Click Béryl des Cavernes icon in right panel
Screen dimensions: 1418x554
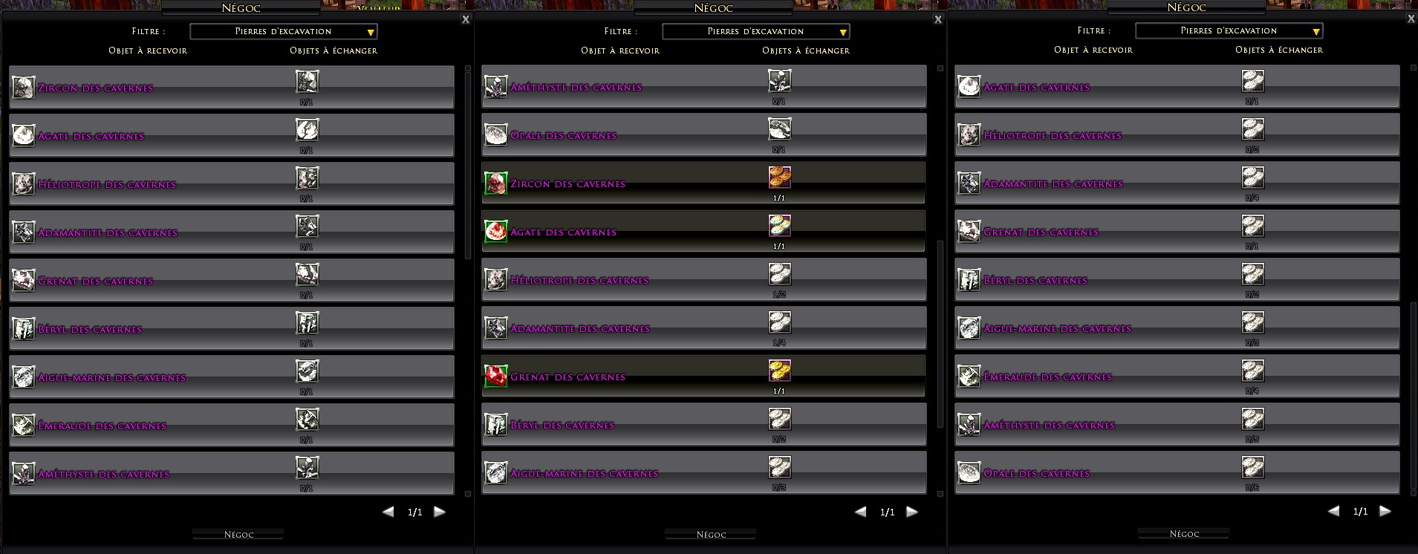(969, 279)
